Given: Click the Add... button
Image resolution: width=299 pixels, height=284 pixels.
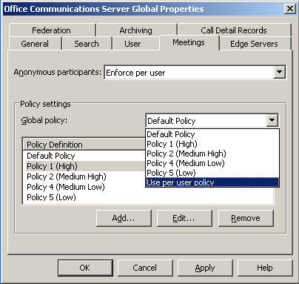Looking at the screenshot, I should [x=124, y=218].
